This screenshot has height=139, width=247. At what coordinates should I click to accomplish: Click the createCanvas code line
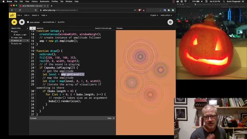[70, 34]
